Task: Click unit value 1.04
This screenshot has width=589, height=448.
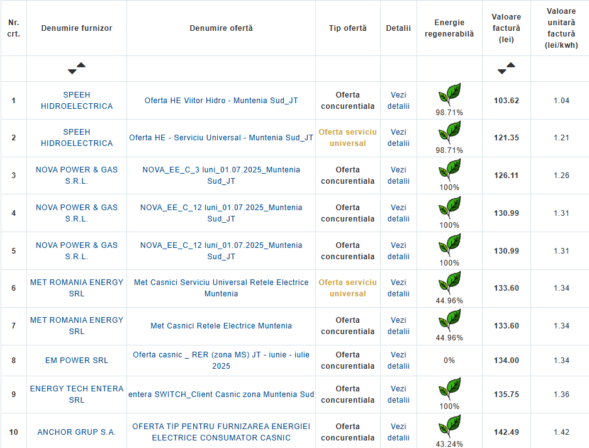Action: 561,101
